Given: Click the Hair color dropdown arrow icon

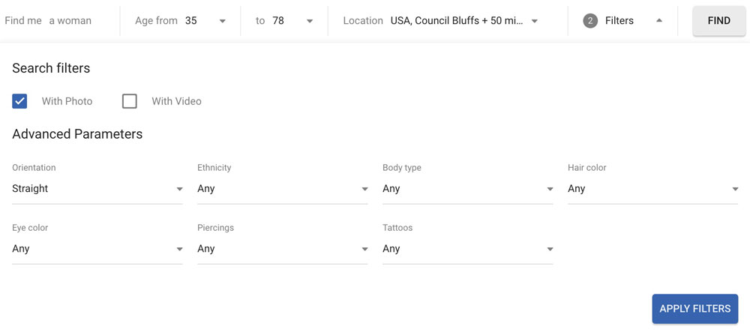Looking at the screenshot, I should (x=735, y=189).
